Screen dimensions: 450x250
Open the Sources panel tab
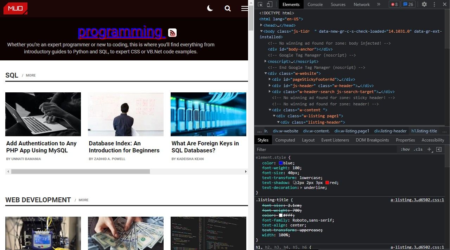click(x=338, y=4)
